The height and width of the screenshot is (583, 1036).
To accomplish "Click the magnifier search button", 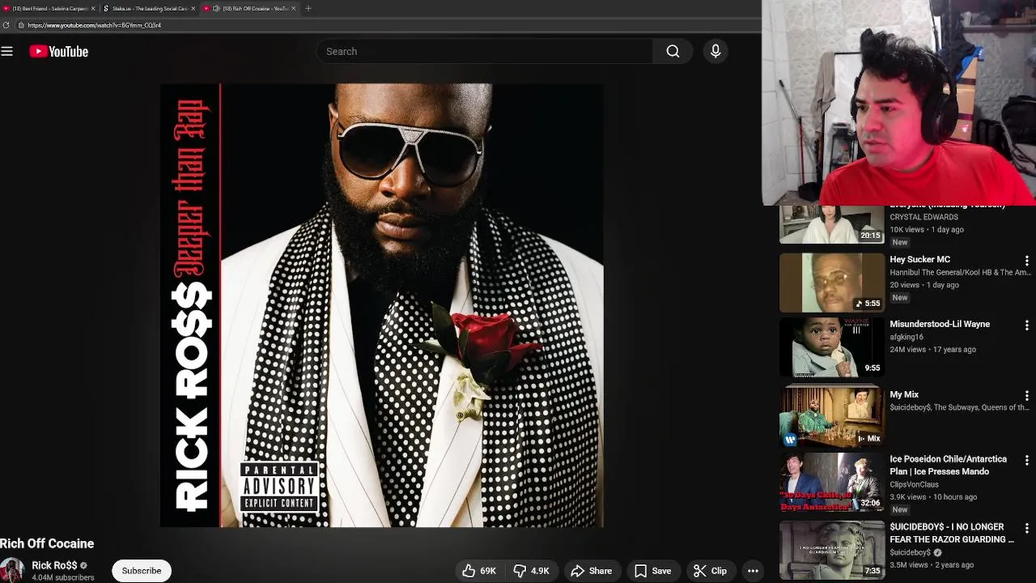I will click(x=673, y=52).
